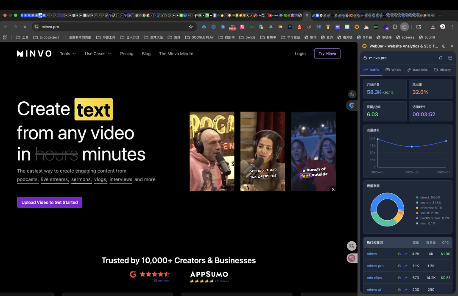Switch to the History tab in WebBar
The width and height of the screenshot is (458, 296).
(442, 70)
